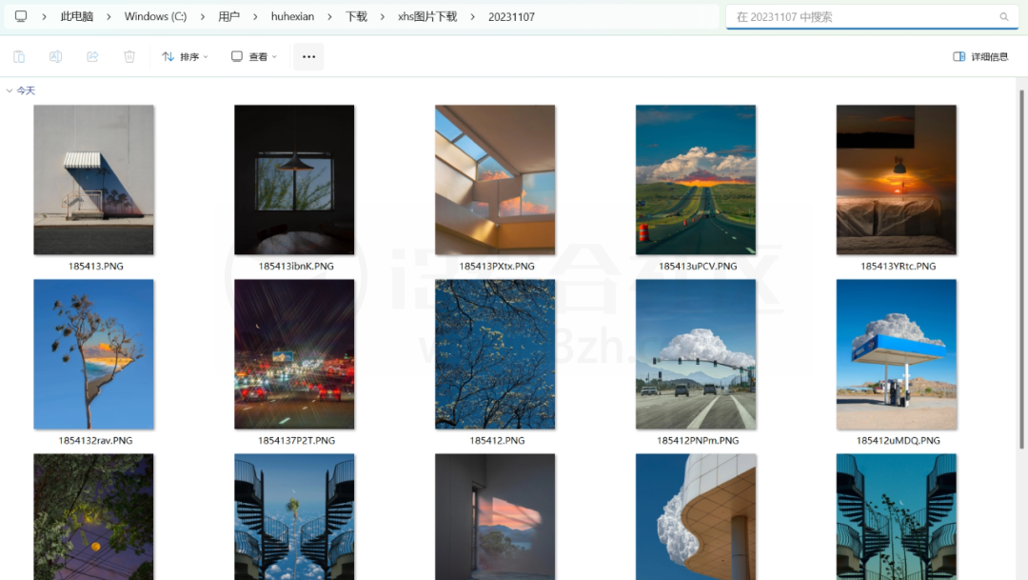The height and width of the screenshot is (580, 1028).
Task: Click the file name 185412uMDQ.PNG
Action: coord(899,440)
